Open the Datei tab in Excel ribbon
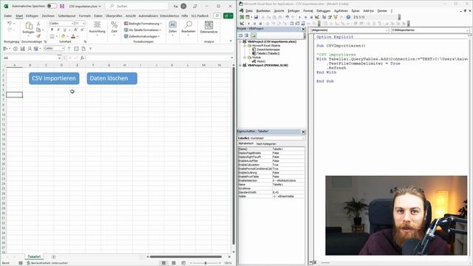The image size is (473, 266). click(x=8, y=16)
